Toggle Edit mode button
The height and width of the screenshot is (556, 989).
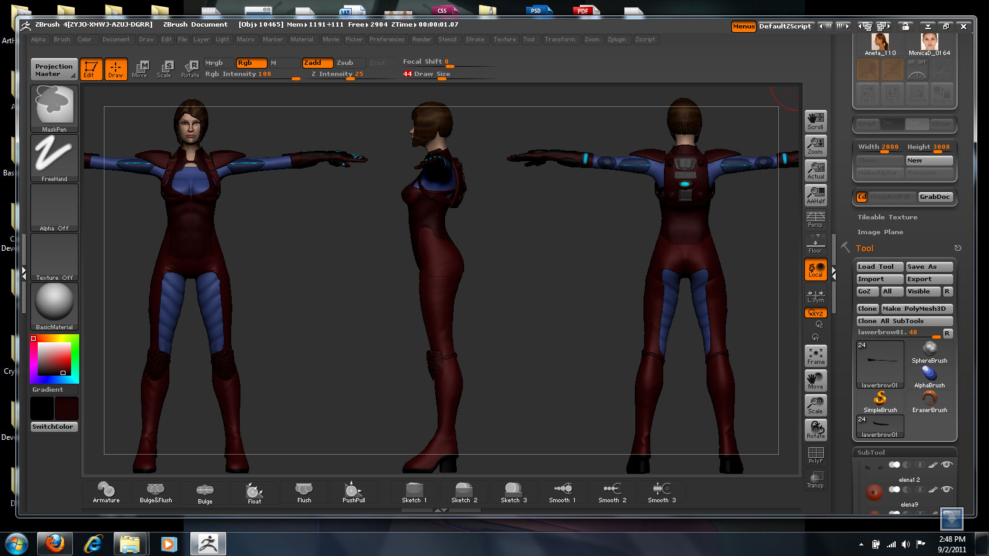coord(91,69)
